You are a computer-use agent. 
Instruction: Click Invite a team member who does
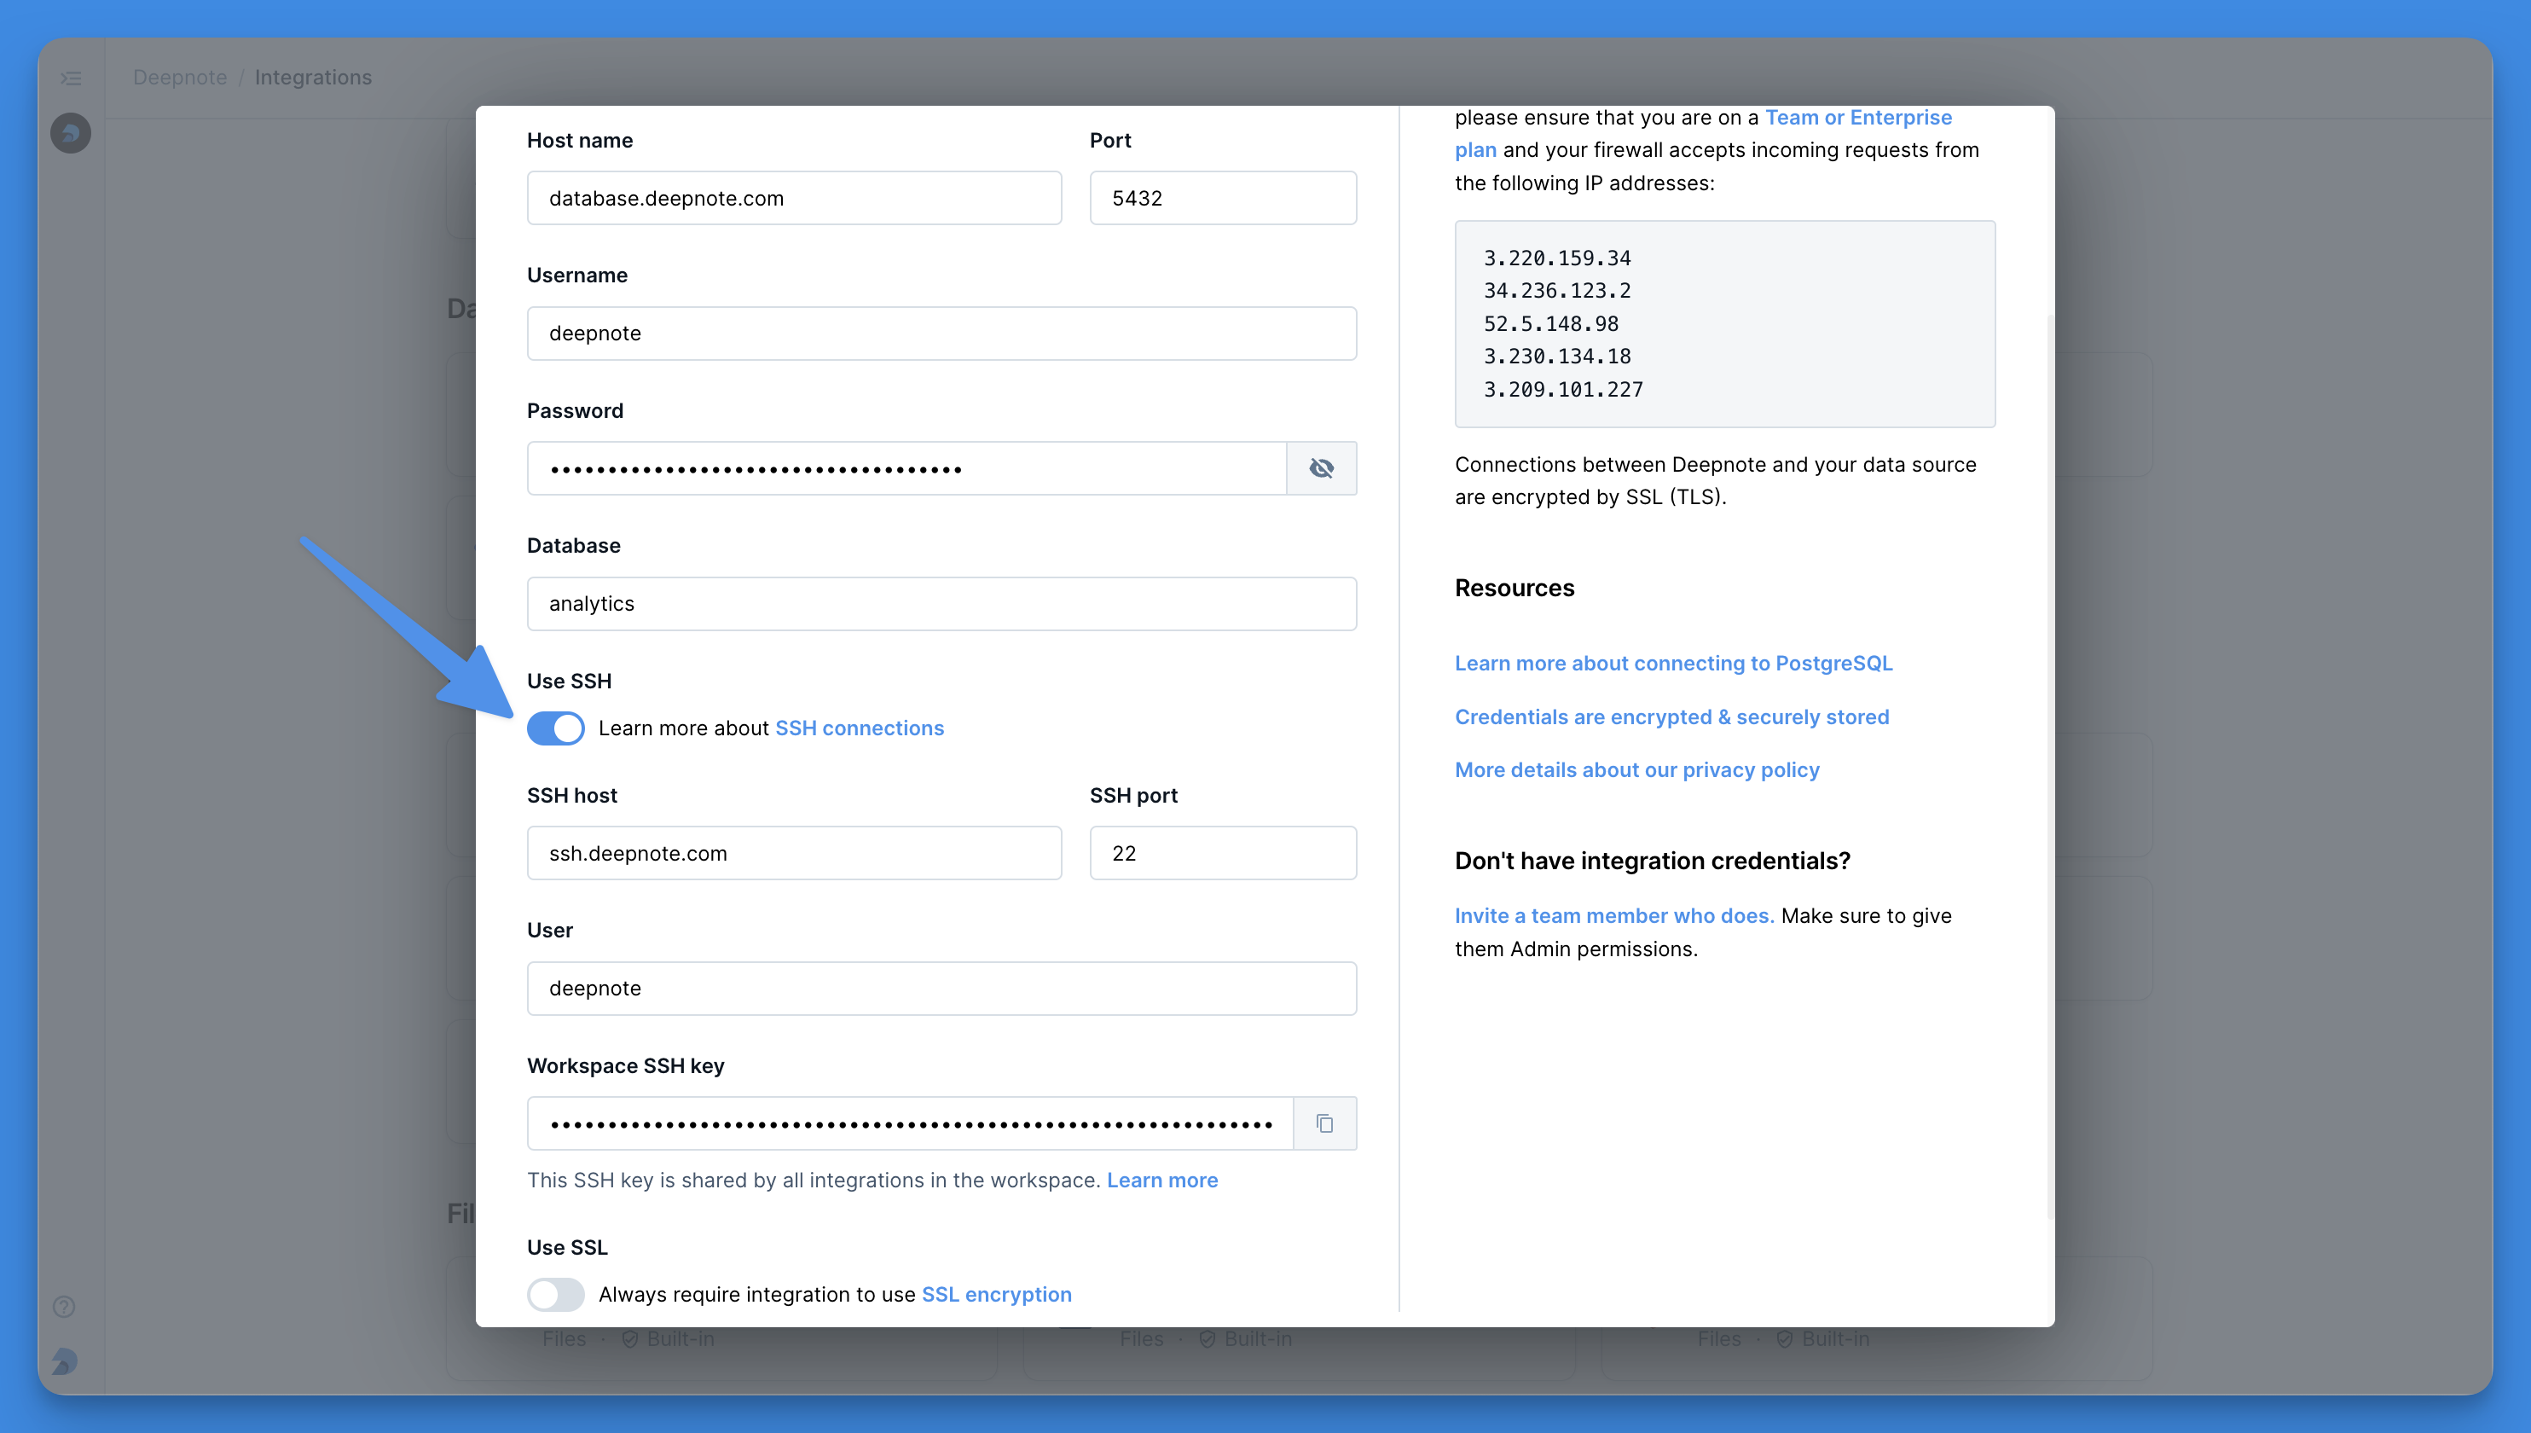1613,915
